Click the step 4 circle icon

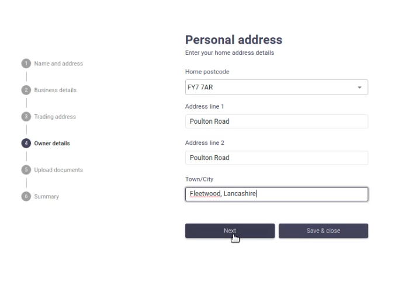(26, 144)
